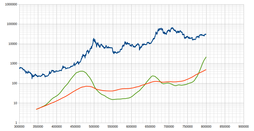Image resolution: width=254 pixels, height=131 pixels.
Task: Click the x-axis label 450000
Action: point(75,126)
